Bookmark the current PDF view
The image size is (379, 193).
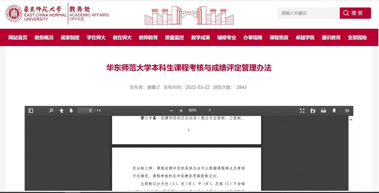click(x=334, y=111)
